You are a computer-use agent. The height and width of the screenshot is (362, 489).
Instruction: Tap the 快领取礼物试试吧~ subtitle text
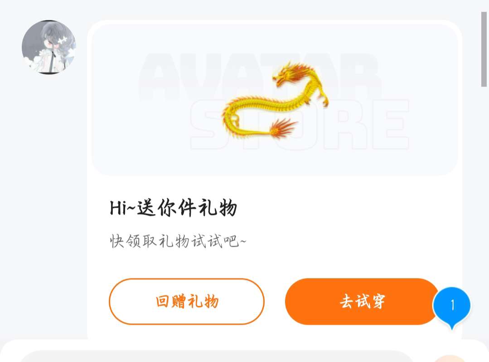point(178,241)
